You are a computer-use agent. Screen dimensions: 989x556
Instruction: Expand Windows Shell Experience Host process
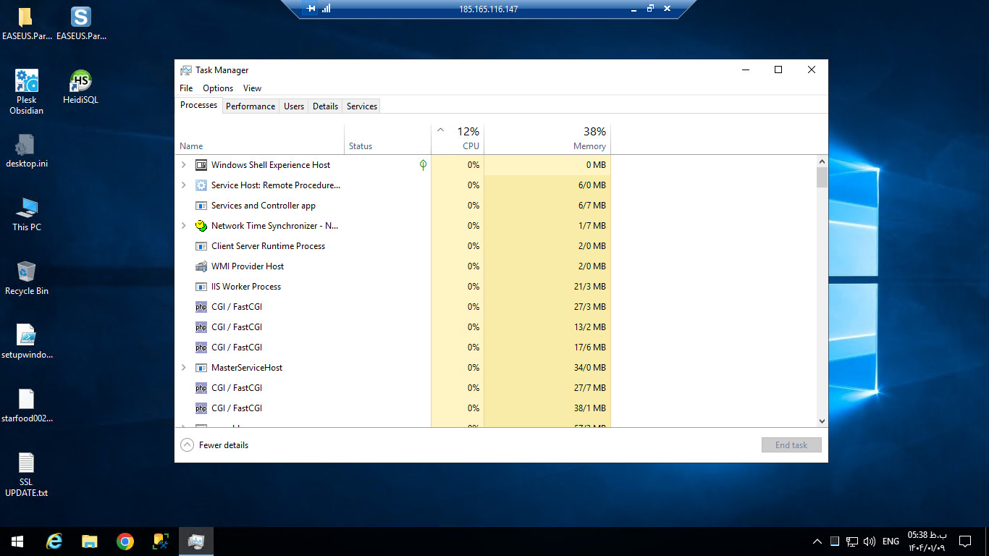click(x=184, y=165)
